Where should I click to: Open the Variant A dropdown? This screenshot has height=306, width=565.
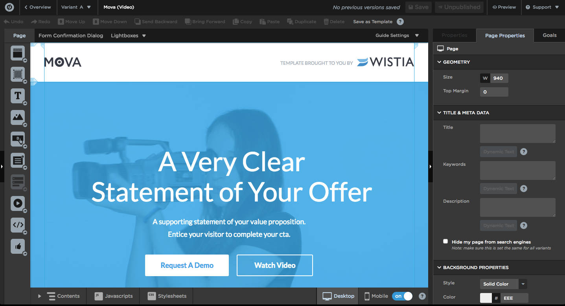(76, 7)
